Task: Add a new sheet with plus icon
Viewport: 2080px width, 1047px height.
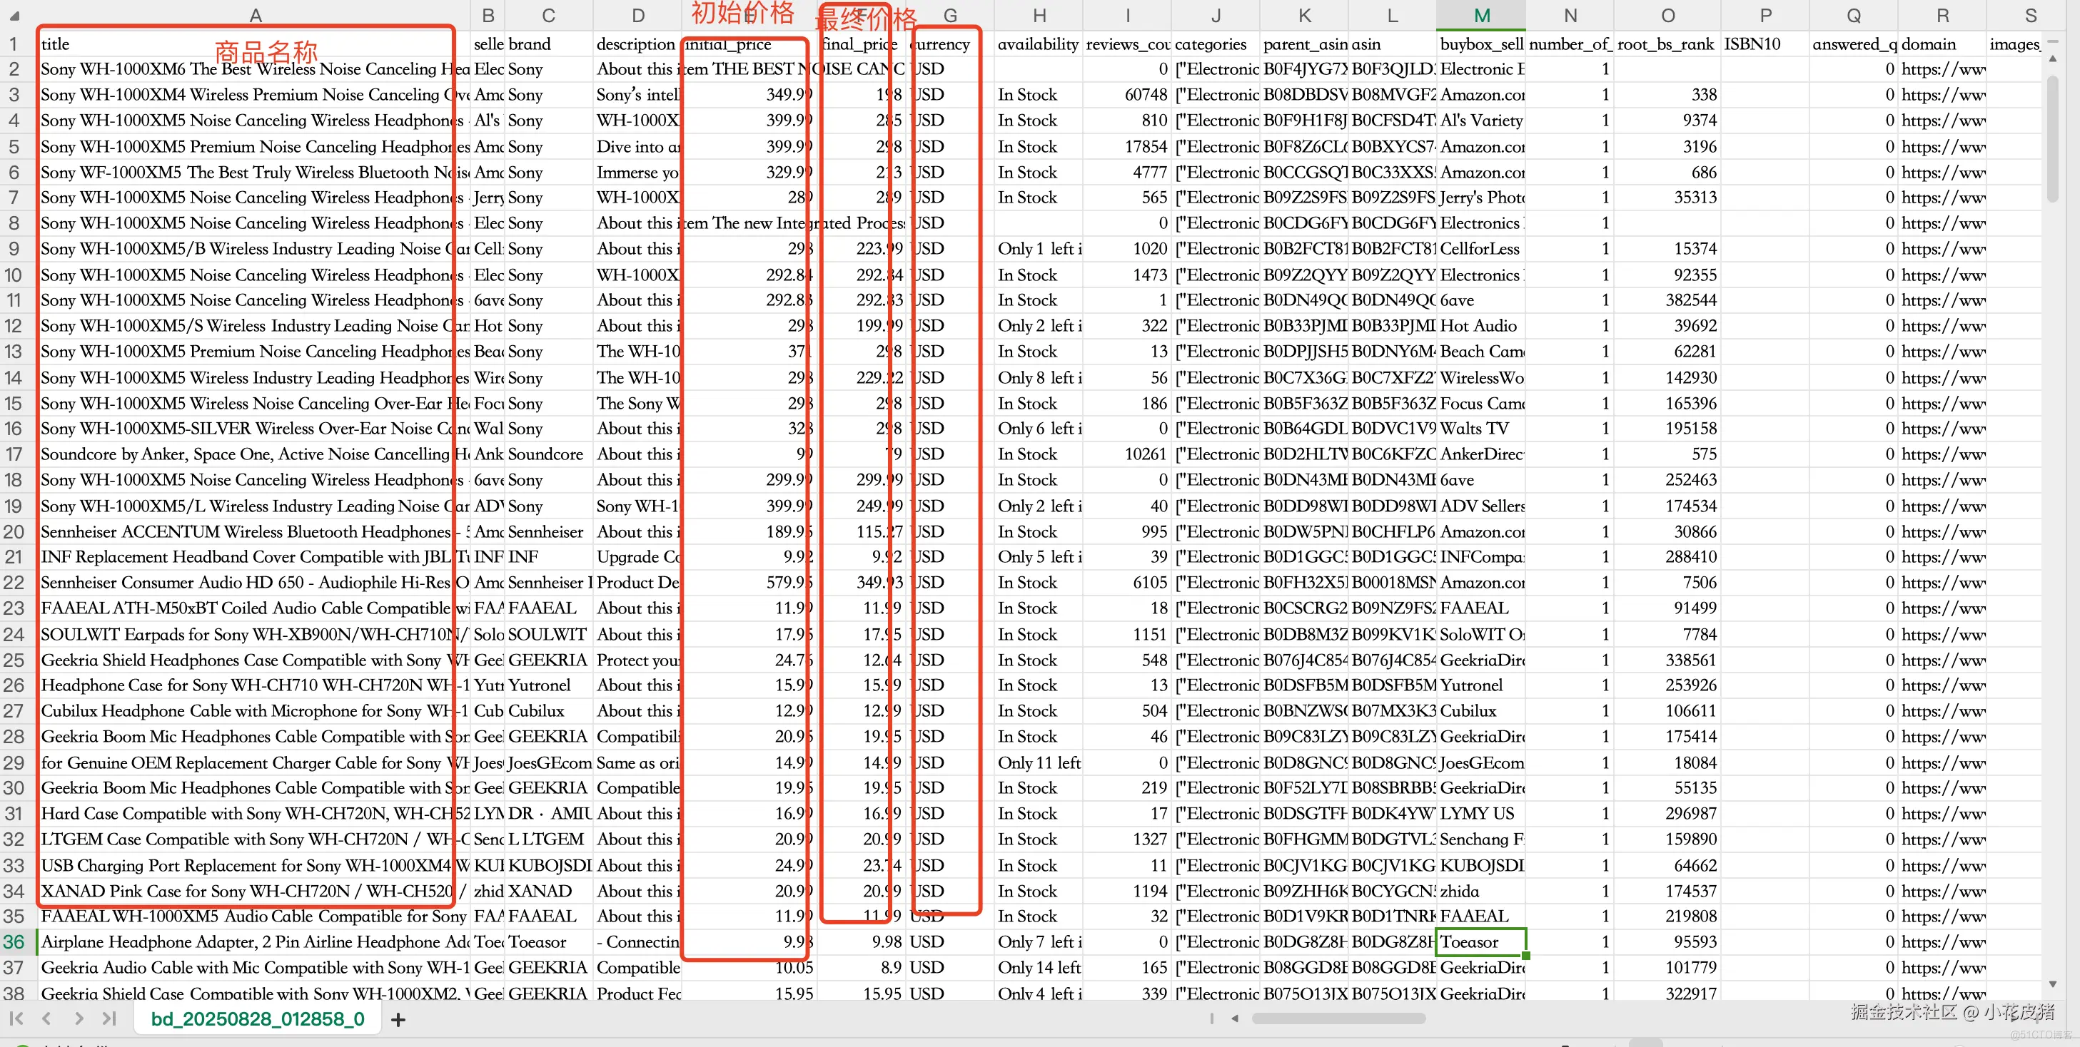Action: click(x=398, y=1020)
